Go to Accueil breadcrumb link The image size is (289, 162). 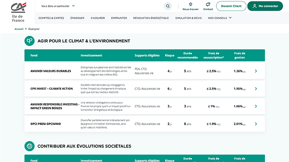[x=19, y=29]
